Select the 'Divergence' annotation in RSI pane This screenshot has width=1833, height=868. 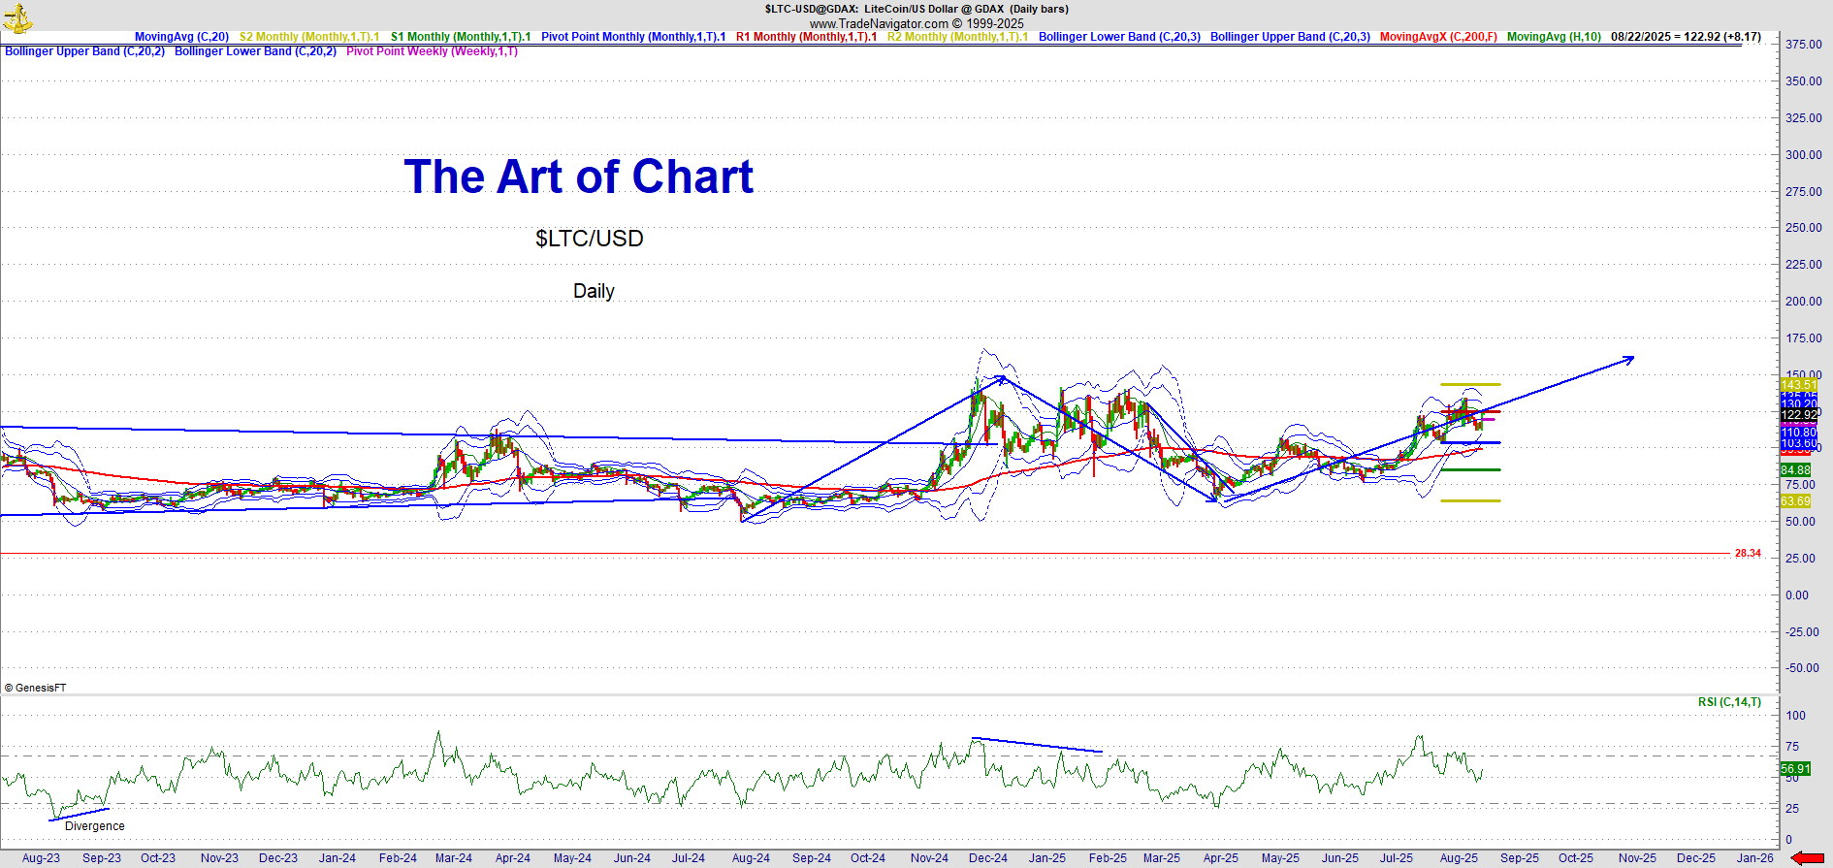point(95,826)
